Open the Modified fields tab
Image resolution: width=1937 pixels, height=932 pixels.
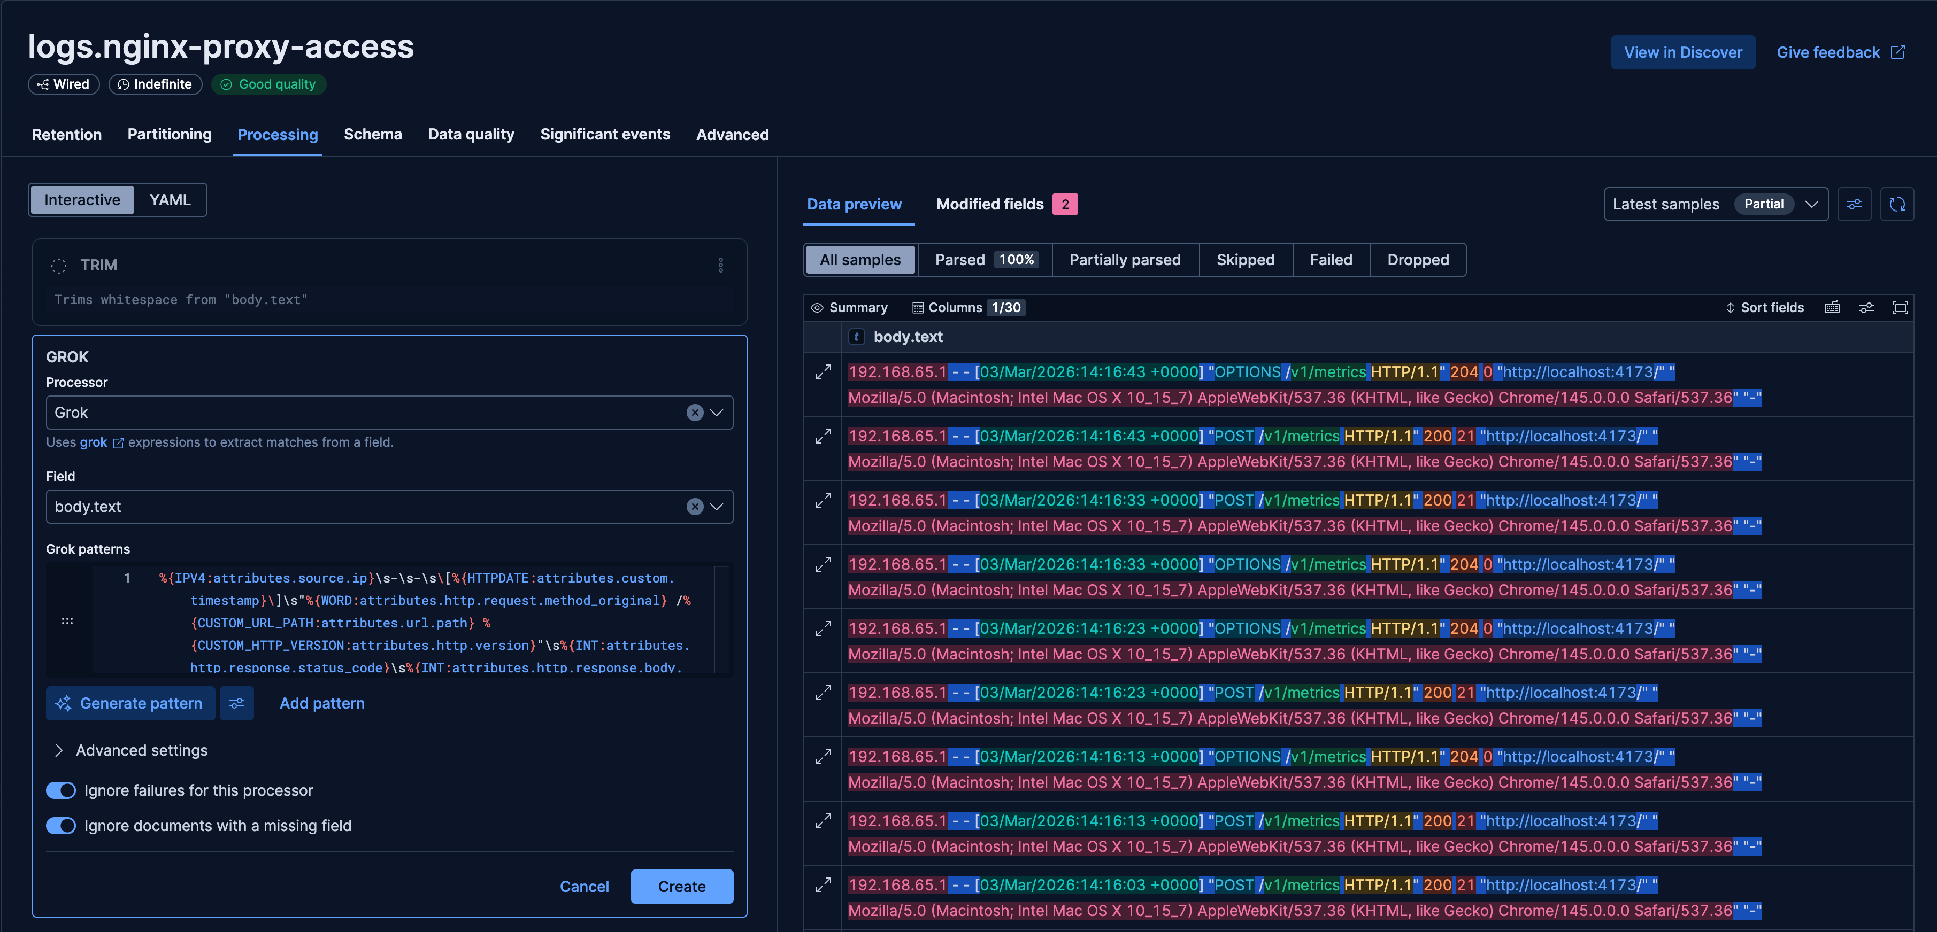989,205
